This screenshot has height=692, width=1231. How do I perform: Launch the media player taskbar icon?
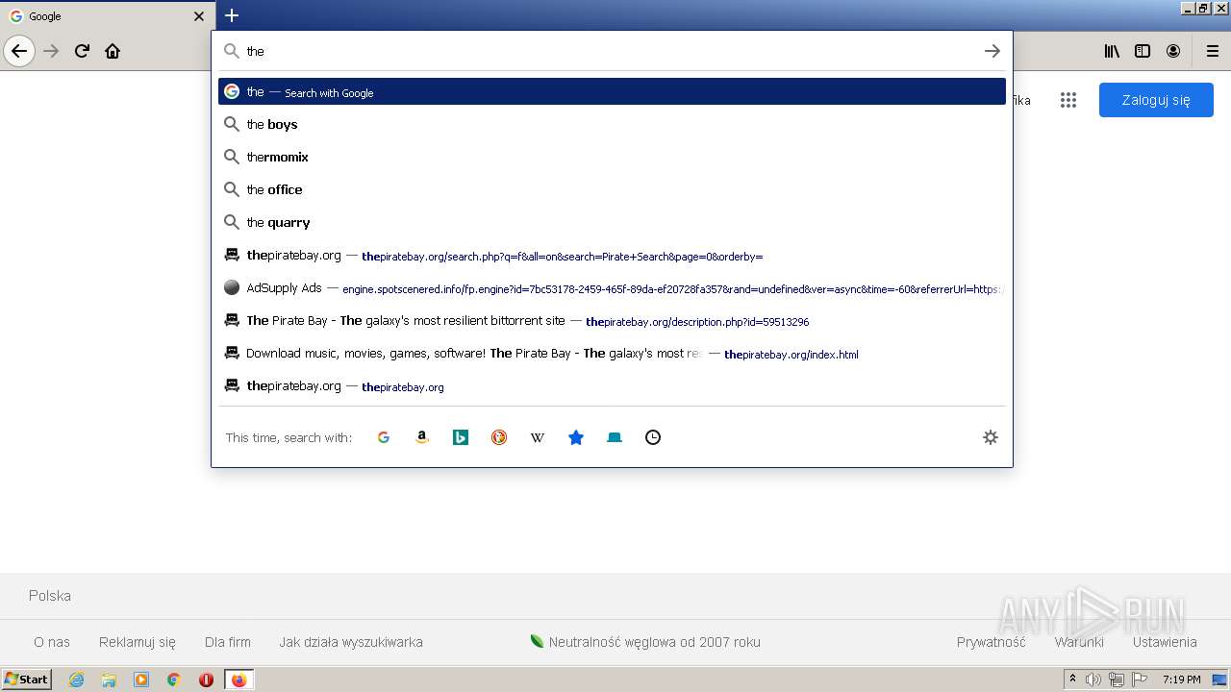pos(141,680)
